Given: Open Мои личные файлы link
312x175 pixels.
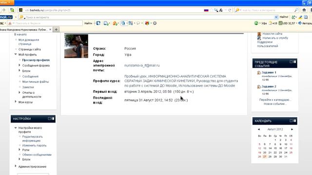Looking at the screenshot, I should (36, 82).
